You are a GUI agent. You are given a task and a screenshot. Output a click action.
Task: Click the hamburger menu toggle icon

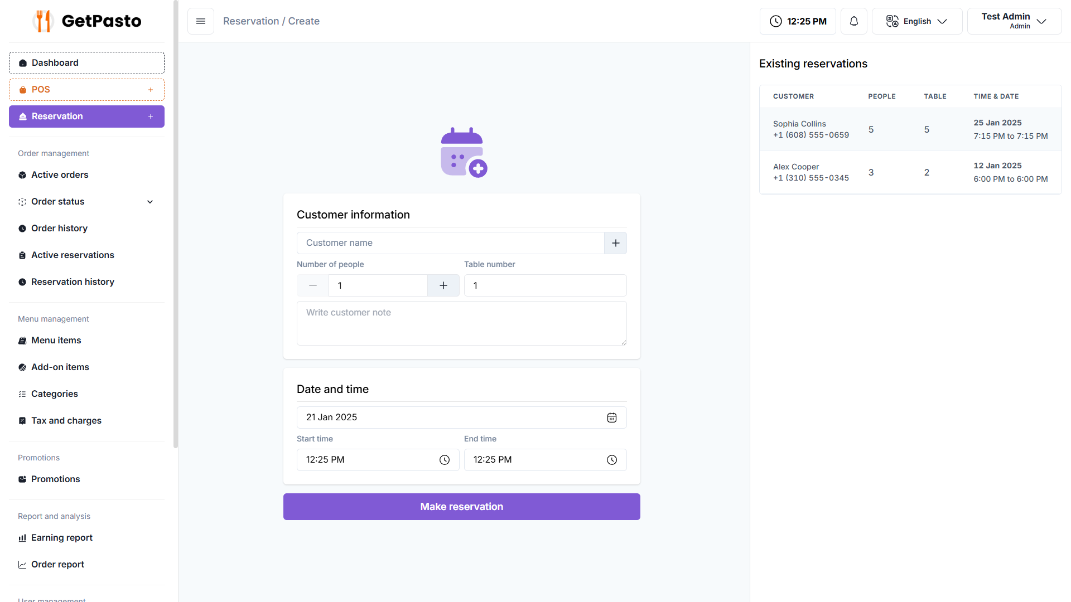coord(201,21)
